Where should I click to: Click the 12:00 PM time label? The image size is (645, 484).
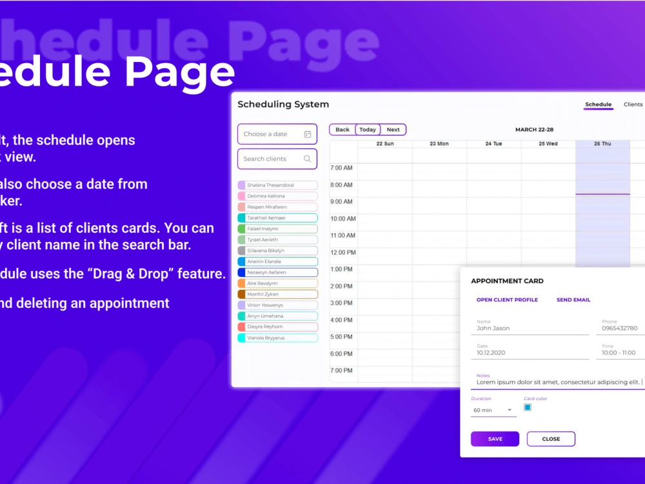343,253
